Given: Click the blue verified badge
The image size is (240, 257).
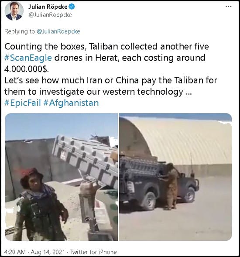Looking at the screenshot, I should tap(72, 7).
